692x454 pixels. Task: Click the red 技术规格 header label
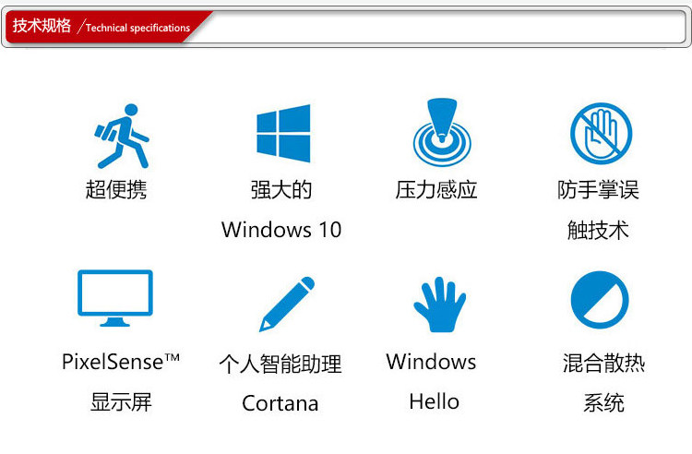(x=42, y=26)
